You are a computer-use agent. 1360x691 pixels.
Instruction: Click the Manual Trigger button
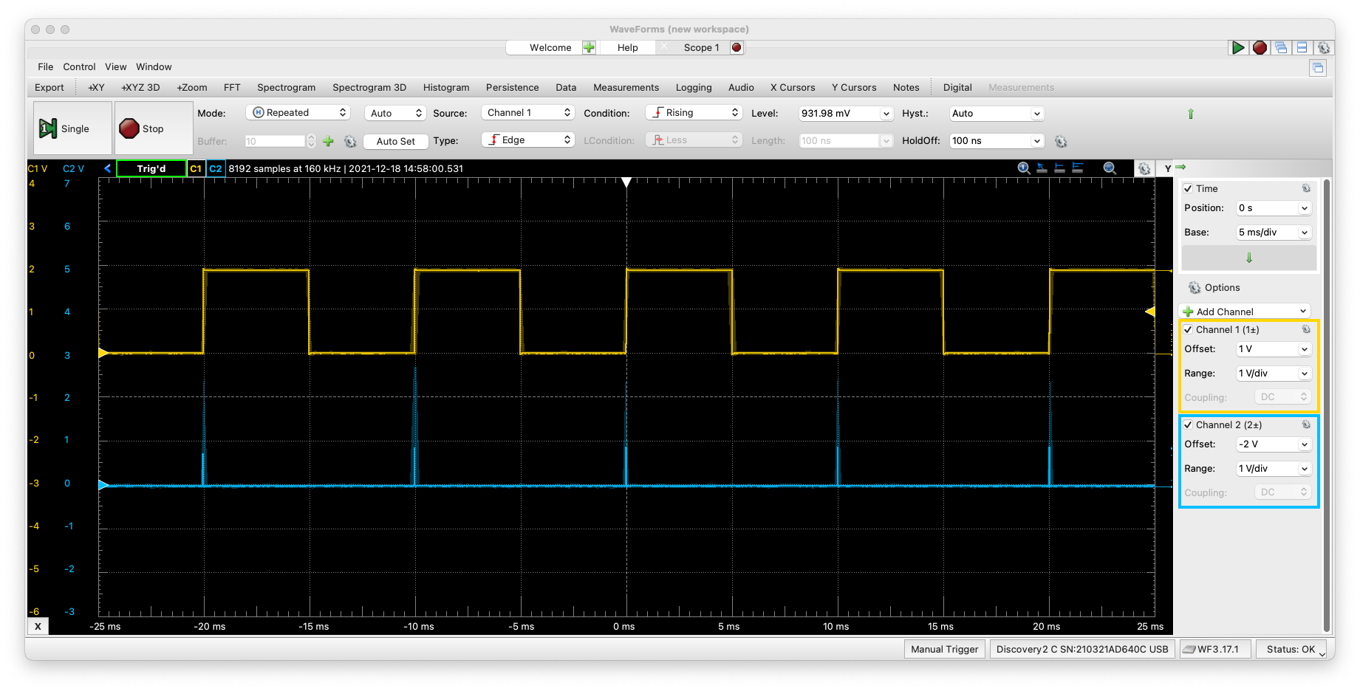point(944,649)
